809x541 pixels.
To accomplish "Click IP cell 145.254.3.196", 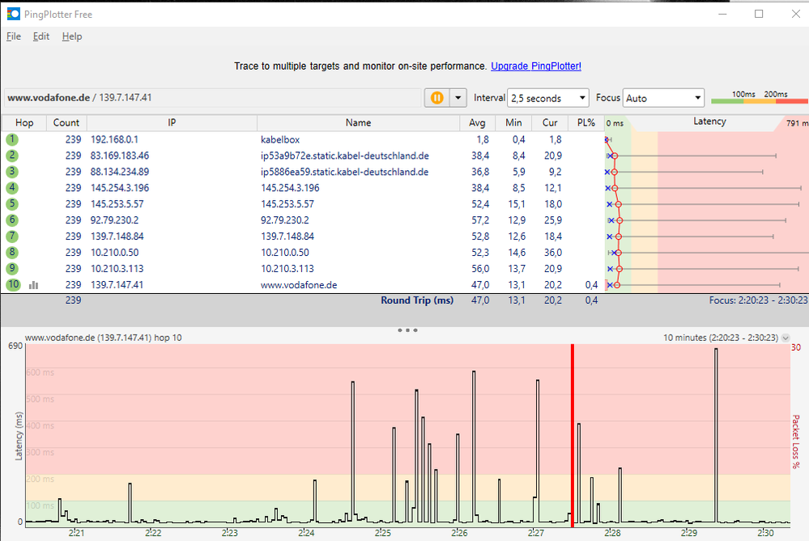I will click(120, 187).
